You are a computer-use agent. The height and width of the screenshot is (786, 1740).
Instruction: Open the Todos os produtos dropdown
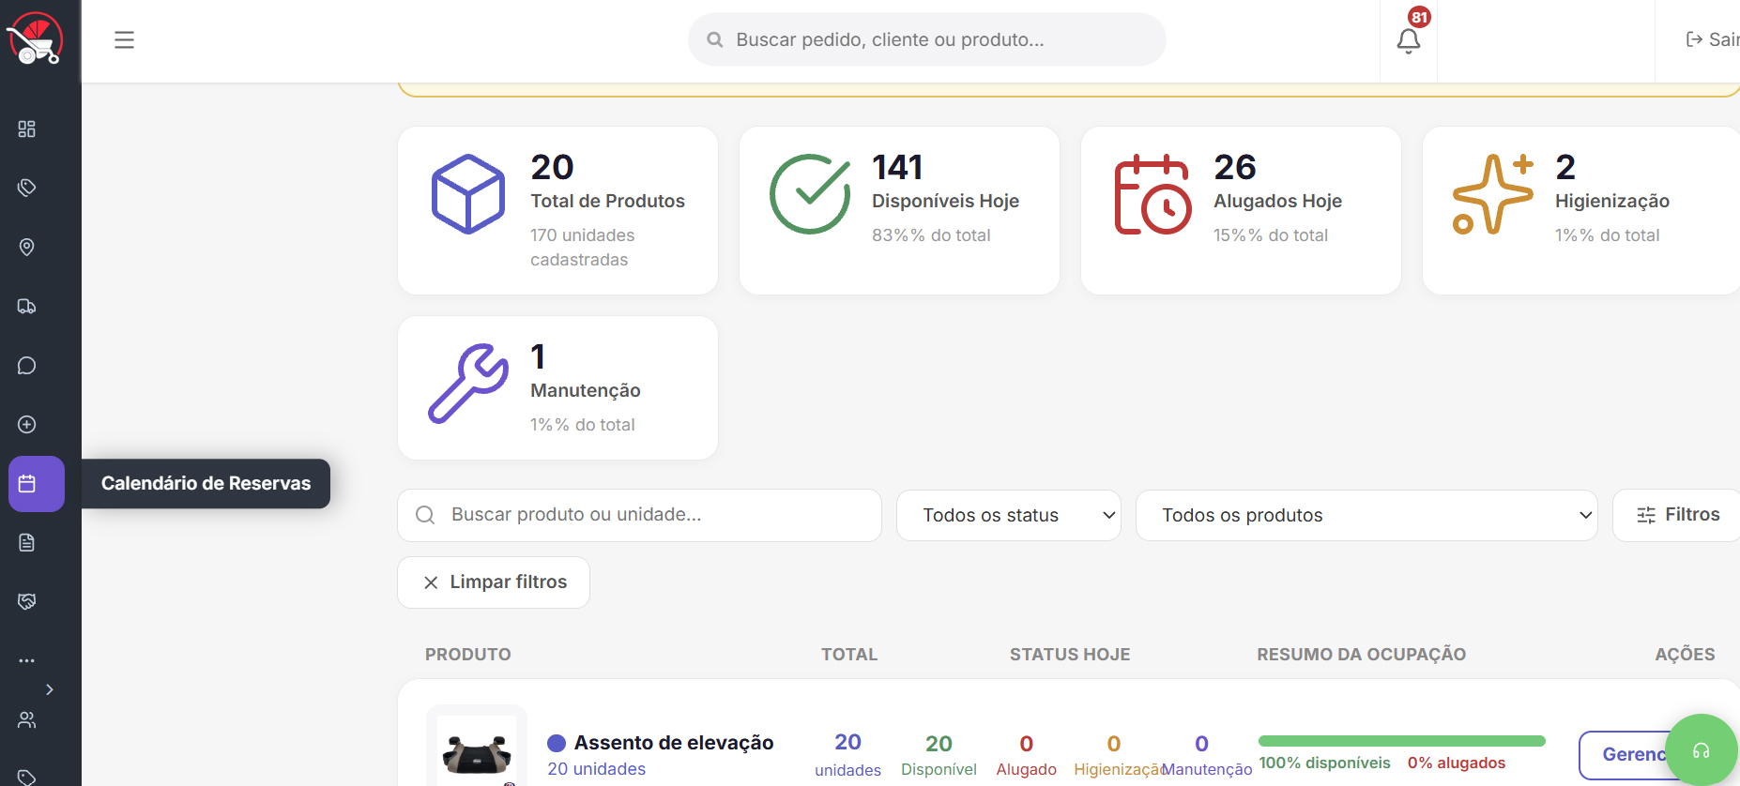click(x=1366, y=515)
